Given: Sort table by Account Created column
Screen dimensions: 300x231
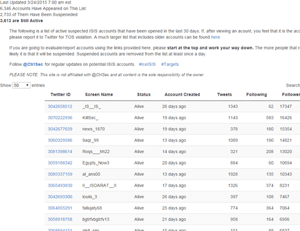Looking at the screenshot, I should point(182,95).
